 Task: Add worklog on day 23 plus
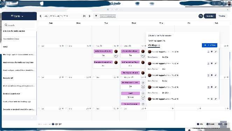pos(118,77)
